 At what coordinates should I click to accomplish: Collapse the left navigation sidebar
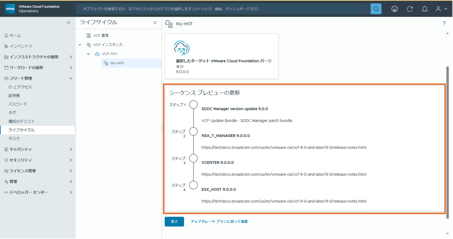point(69,23)
